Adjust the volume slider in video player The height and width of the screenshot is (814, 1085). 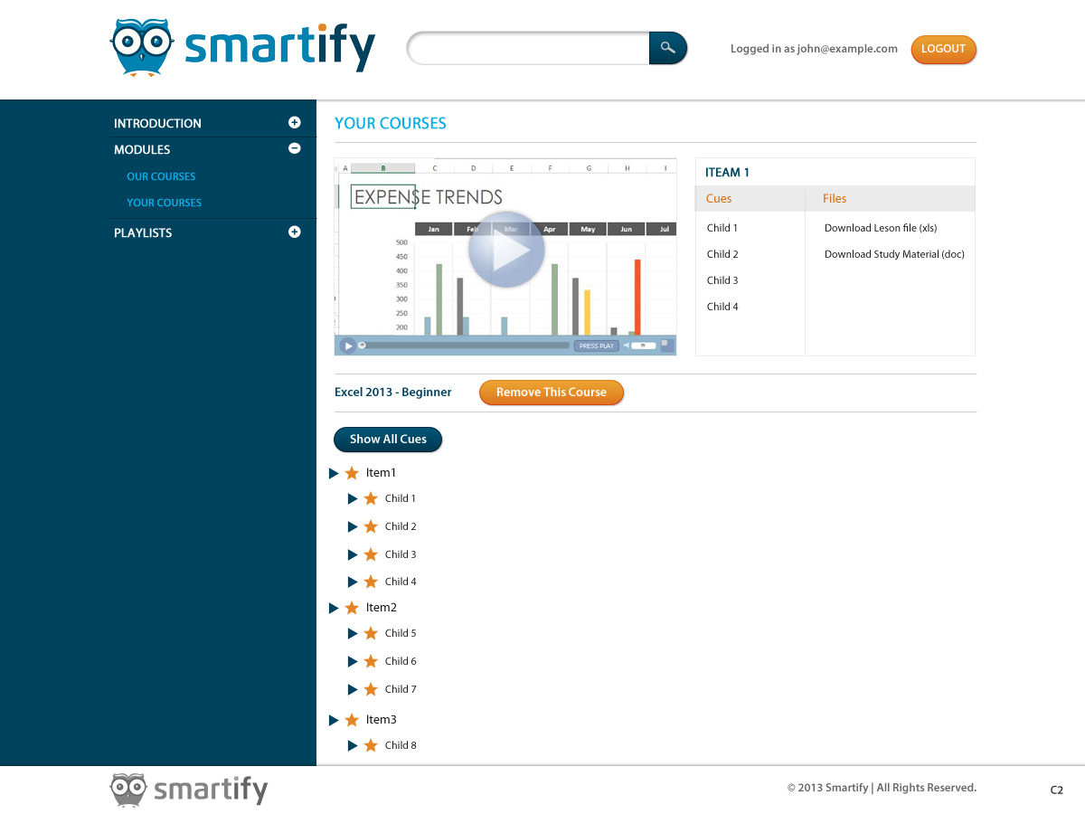pos(643,345)
